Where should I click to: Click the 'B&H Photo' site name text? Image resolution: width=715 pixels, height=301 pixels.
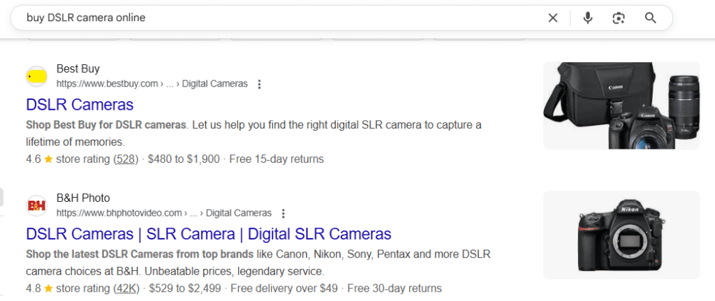click(83, 198)
